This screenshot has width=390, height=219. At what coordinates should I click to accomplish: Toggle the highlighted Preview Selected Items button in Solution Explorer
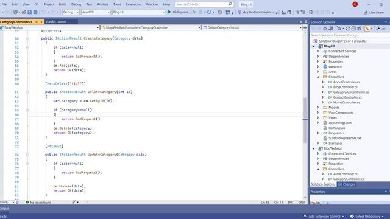367,29
